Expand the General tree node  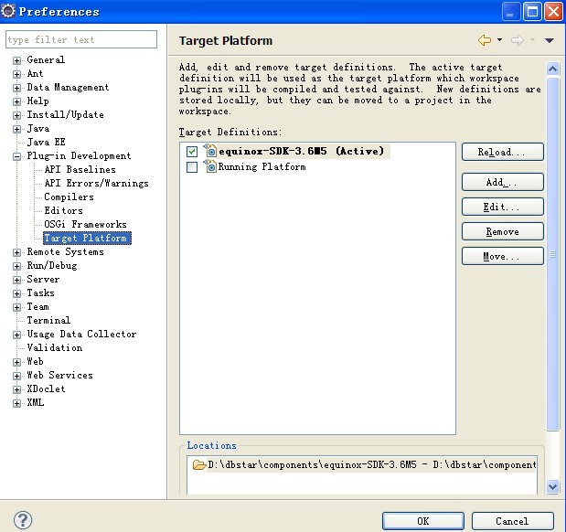(16, 60)
